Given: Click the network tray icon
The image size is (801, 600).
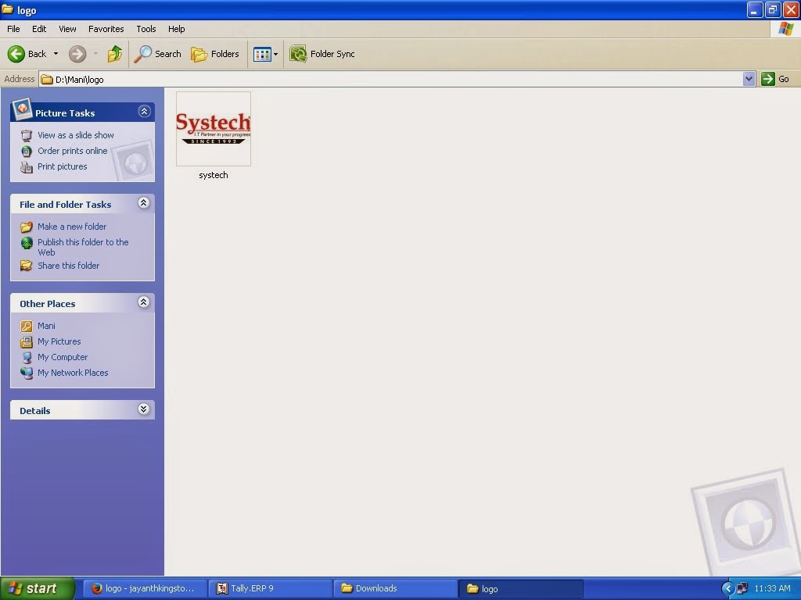Looking at the screenshot, I should pos(742,589).
